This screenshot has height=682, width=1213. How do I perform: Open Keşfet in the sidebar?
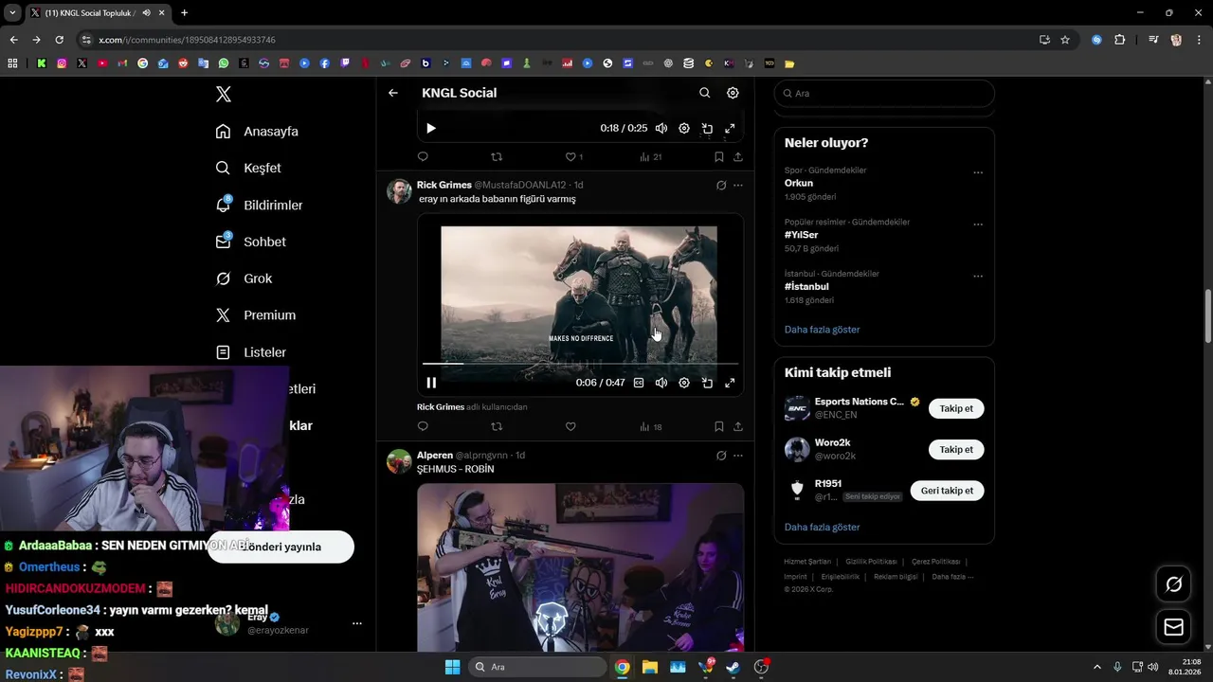click(x=249, y=168)
